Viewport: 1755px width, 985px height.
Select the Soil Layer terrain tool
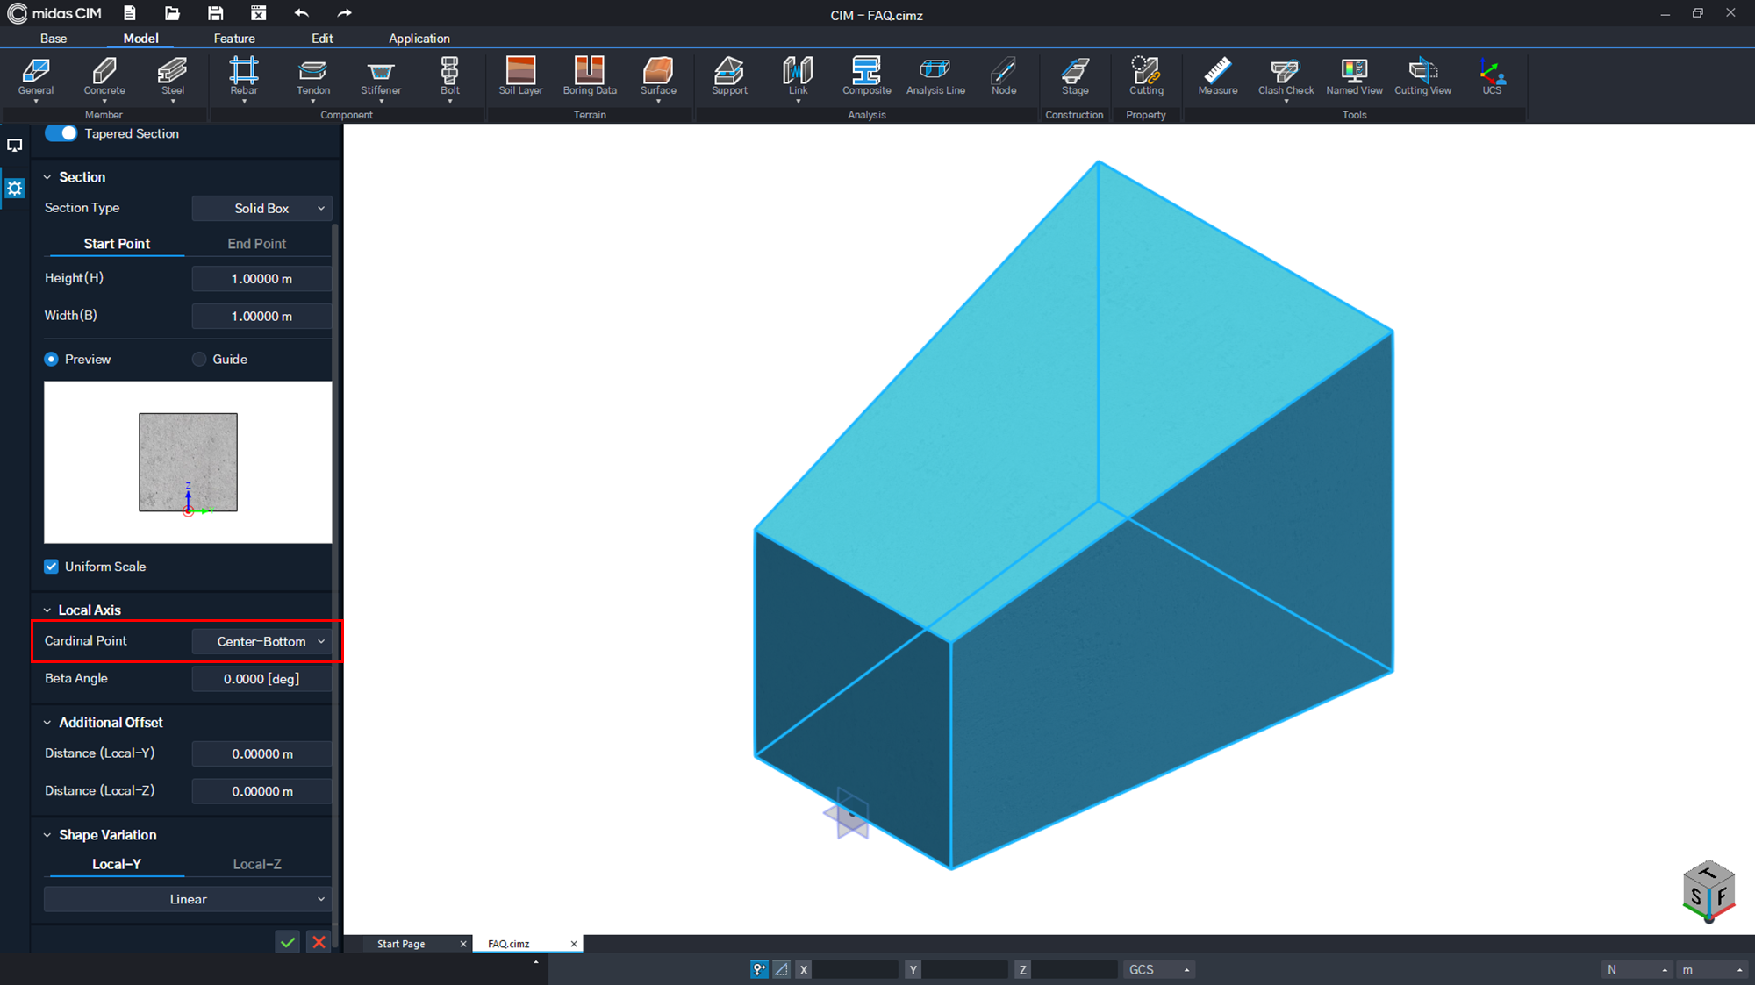[x=521, y=77]
